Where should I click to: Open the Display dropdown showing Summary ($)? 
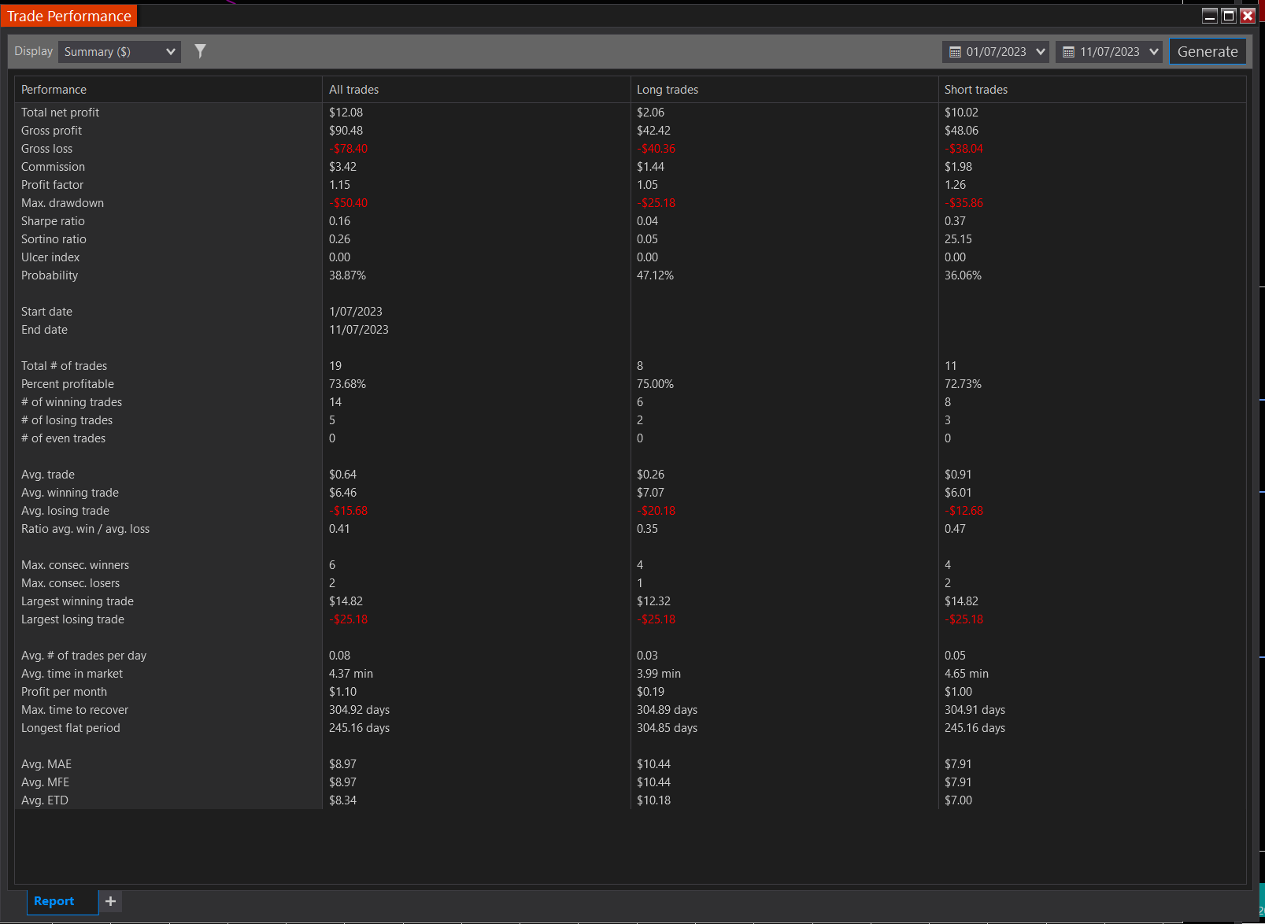pyautogui.click(x=119, y=51)
